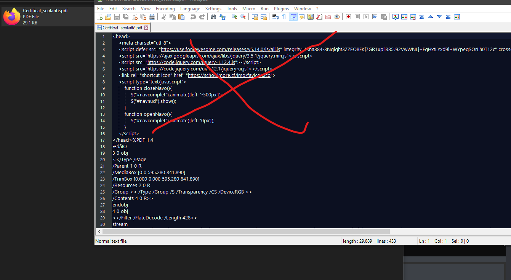Enable document monitoring with the eye icon
Image resolution: width=511 pixels, height=280 pixels.
(337, 16)
